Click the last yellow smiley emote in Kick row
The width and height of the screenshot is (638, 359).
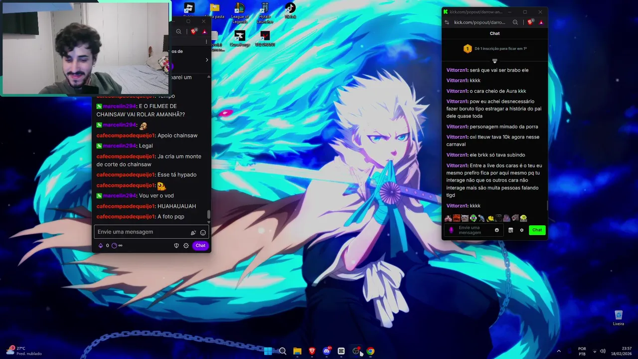point(523,218)
